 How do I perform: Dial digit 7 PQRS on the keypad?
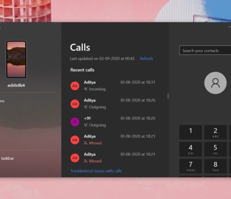[190, 166]
